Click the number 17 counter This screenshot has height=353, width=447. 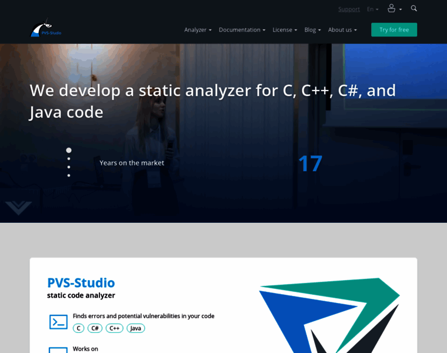[310, 164]
